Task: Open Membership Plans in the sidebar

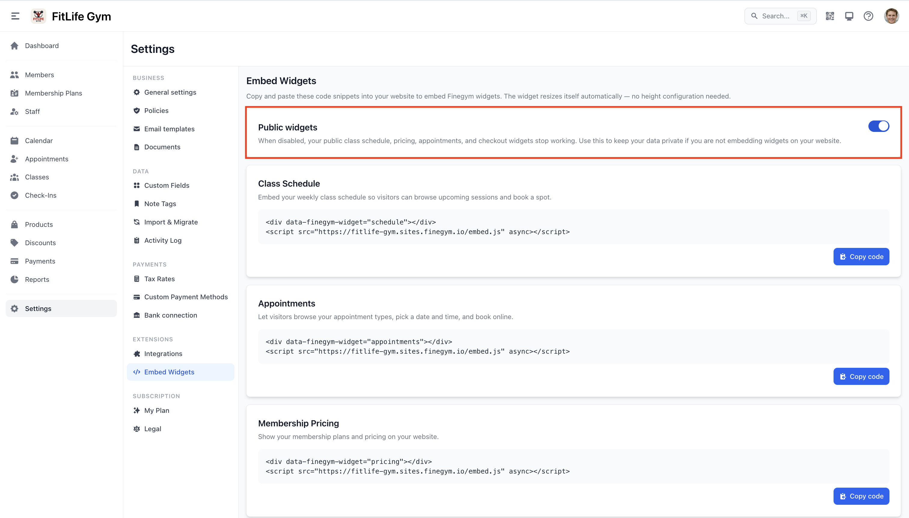Action: click(61, 93)
